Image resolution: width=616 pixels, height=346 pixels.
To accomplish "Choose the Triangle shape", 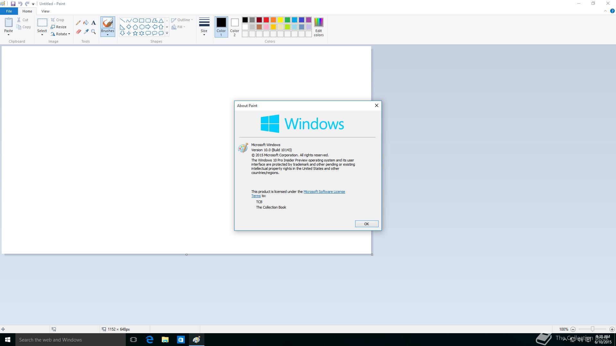I will click(161, 21).
